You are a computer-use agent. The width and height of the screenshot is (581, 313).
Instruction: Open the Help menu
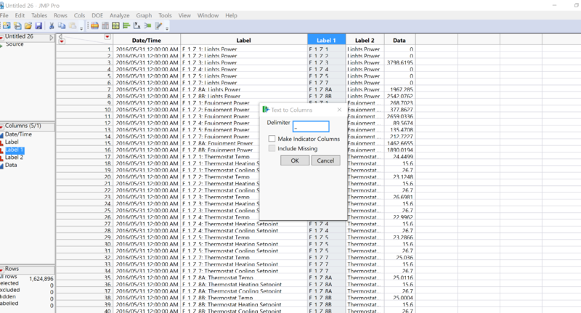point(231,15)
